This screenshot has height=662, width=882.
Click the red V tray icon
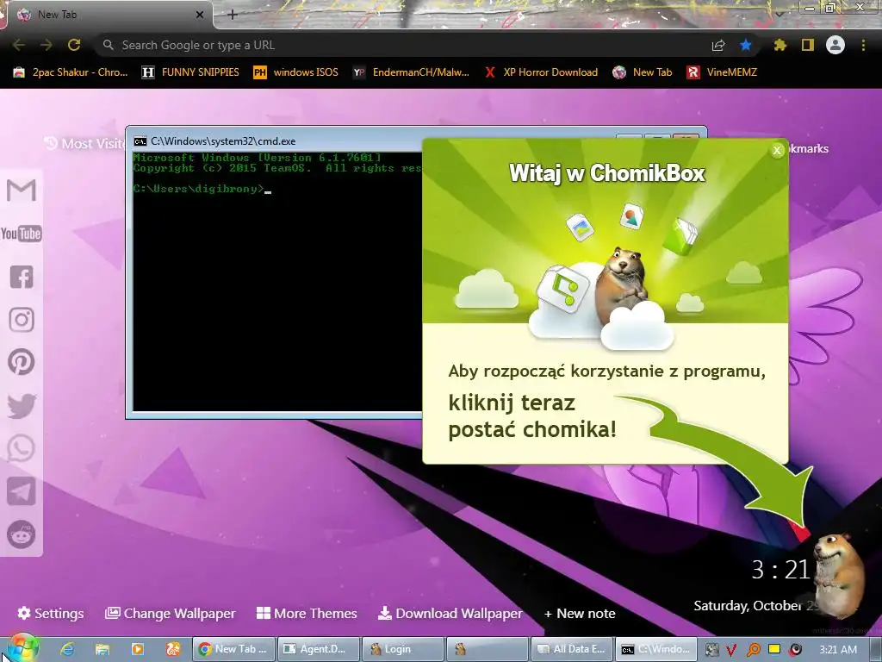[x=730, y=650]
